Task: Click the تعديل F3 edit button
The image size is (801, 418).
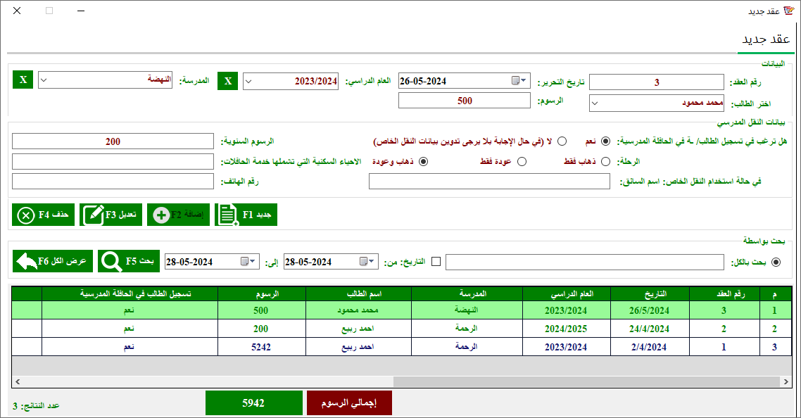Action: coord(111,215)
